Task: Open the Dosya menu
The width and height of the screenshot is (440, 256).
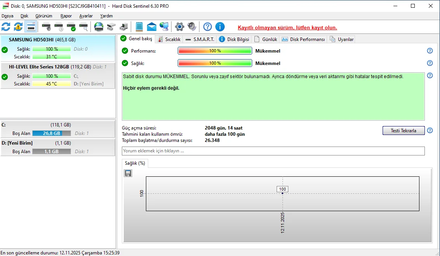Action: pyautogui.click(x=7, y=16)
